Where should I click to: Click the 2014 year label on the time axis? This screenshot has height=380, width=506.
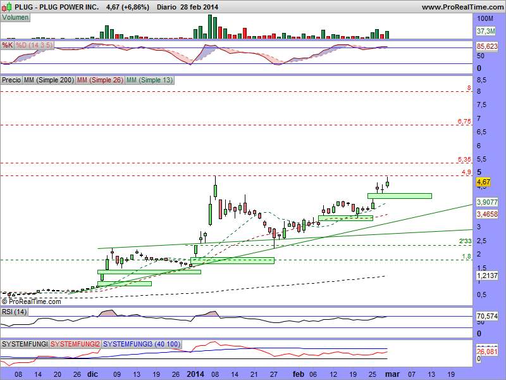point(195,374)
